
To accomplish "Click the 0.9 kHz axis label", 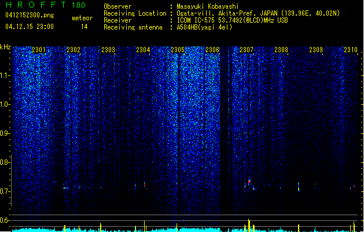I will (x=5, y=133).
